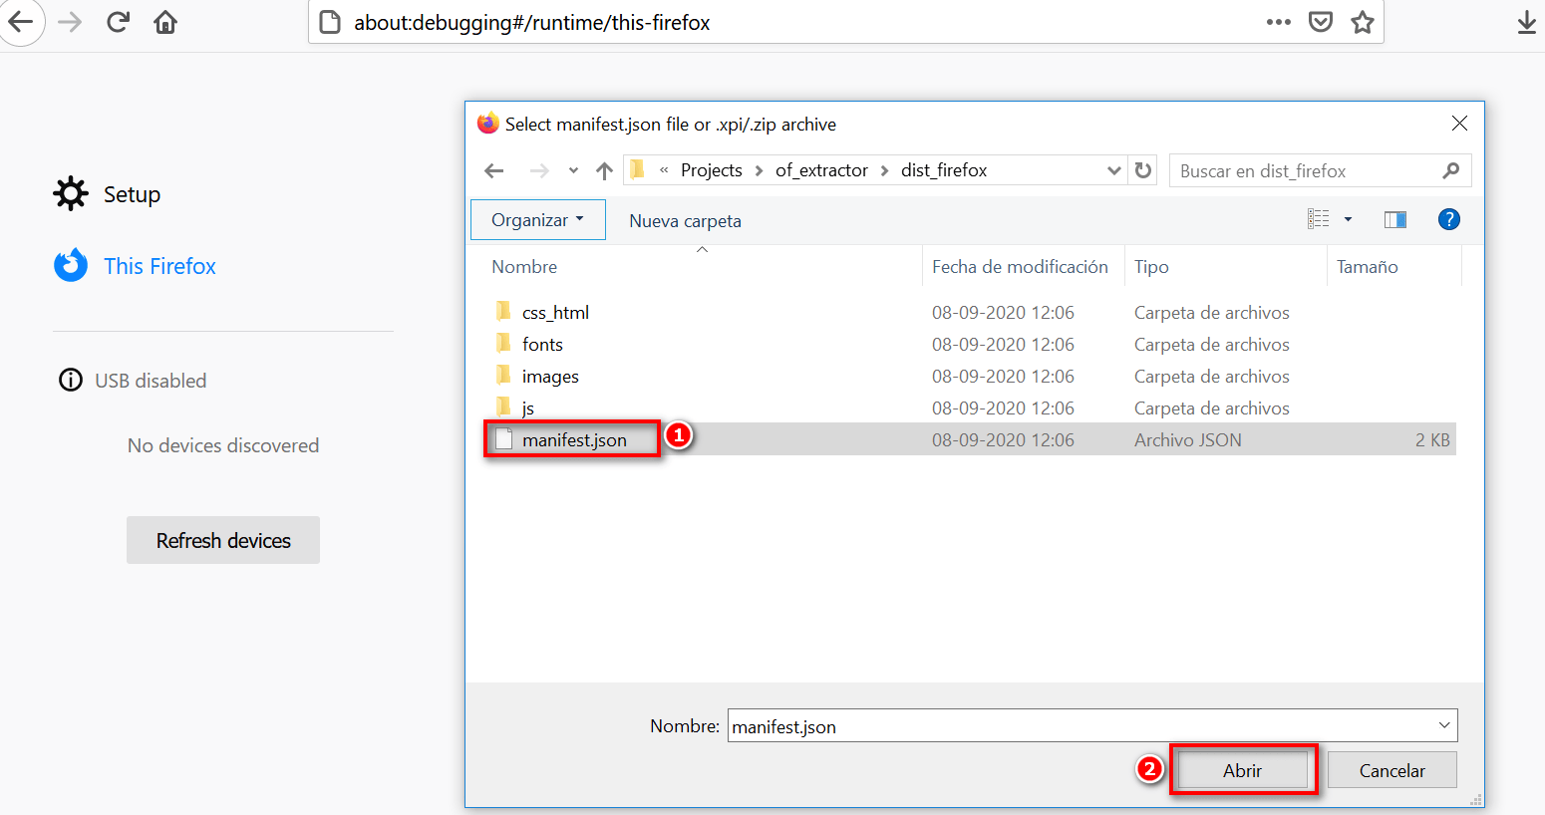The width and height of the screenshot is (1545, 815).
Task: Click Refresh devices button
Action: coord(223,540)
